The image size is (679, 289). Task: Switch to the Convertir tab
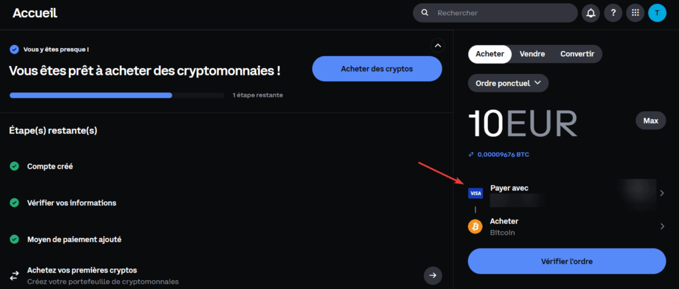point(578,54)
